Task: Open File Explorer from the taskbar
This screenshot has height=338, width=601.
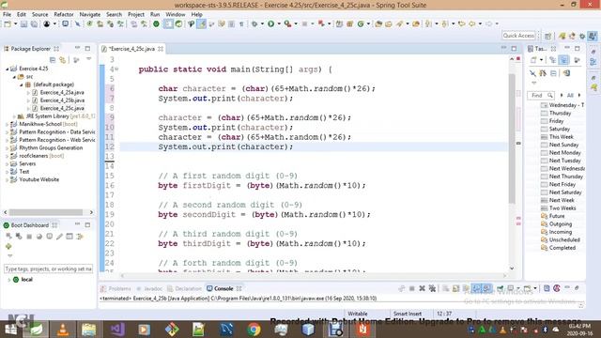Action: pyautogui.click(x=88, y=330)
